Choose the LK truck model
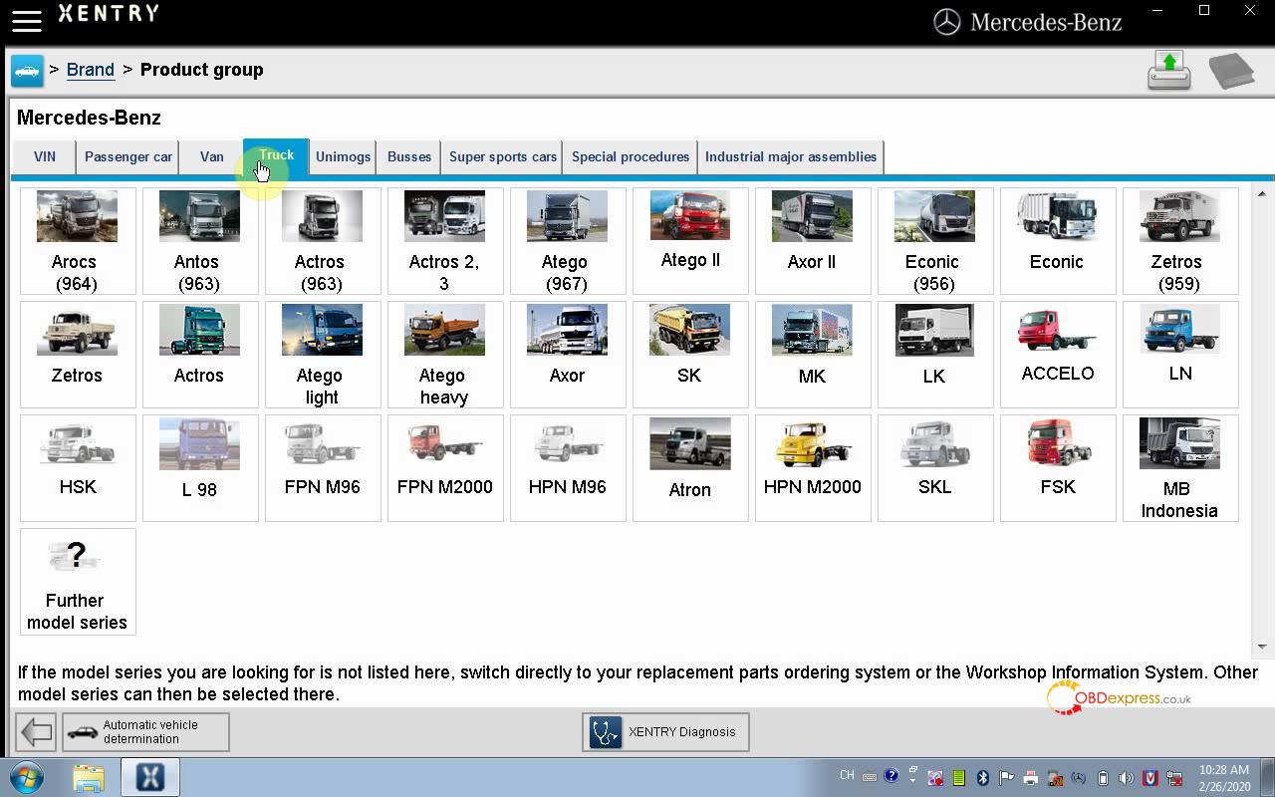The image size is (1275, 797). pyautogui.click(x=935, y=355)
